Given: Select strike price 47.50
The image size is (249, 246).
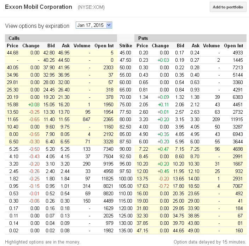Looking at the screenshot, I should click(125, 60).
